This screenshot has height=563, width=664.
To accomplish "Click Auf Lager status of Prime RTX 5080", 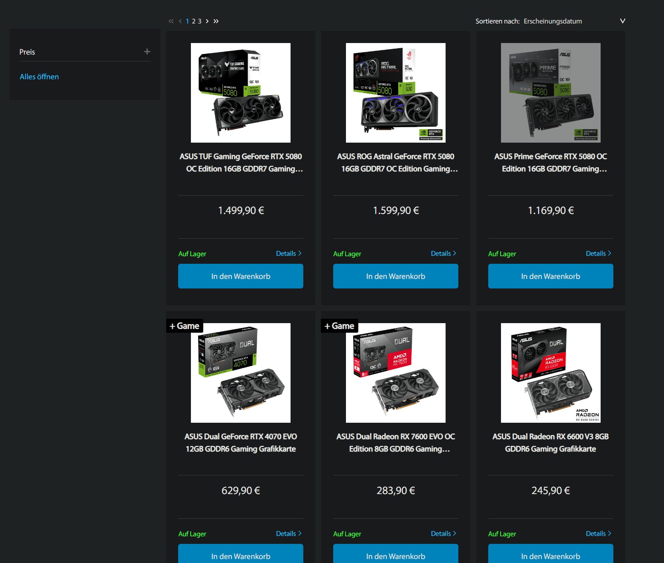I will [502, 254].
